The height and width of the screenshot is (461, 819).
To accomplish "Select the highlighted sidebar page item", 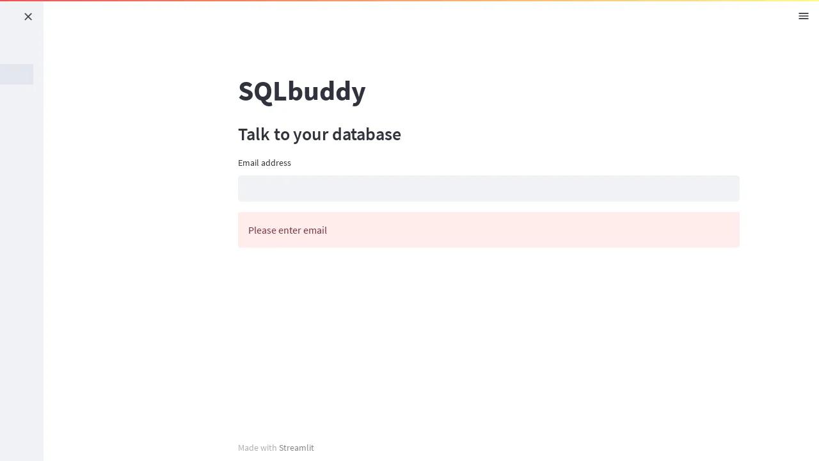I will tap(17, 74).
